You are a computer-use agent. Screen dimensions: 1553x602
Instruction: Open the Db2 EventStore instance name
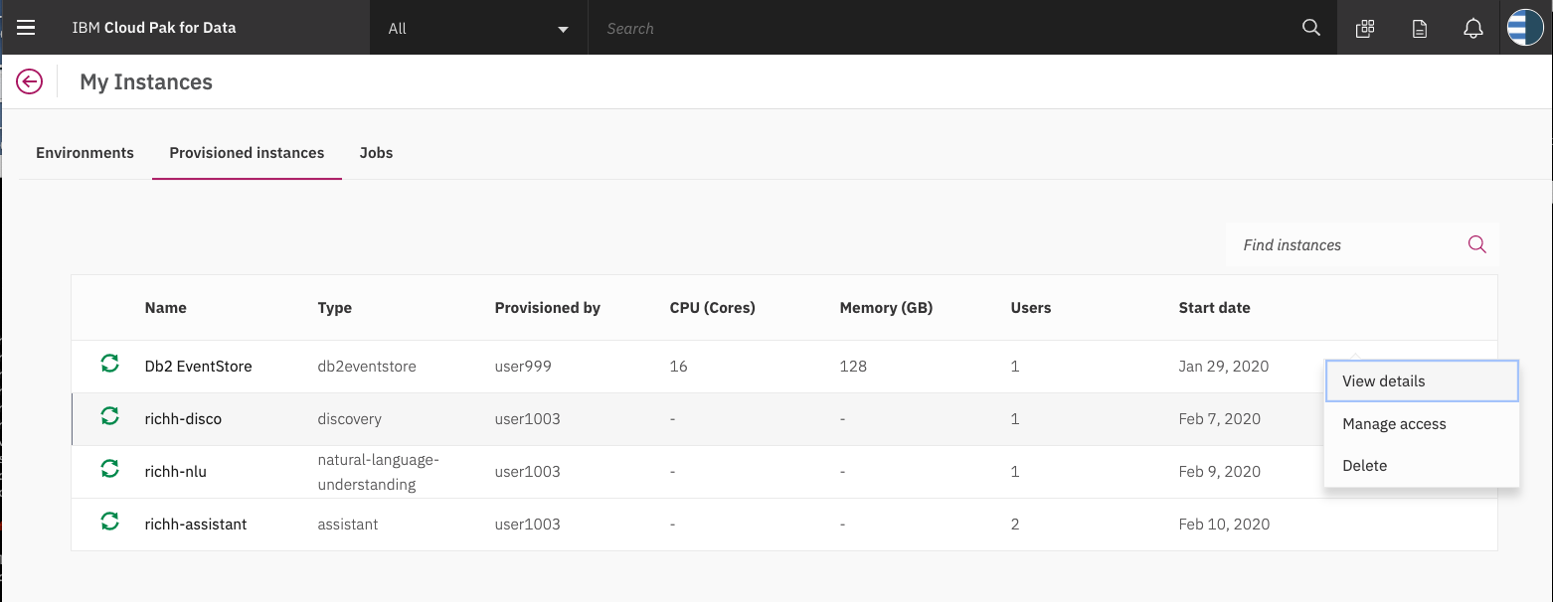click(x=198, y=366)
